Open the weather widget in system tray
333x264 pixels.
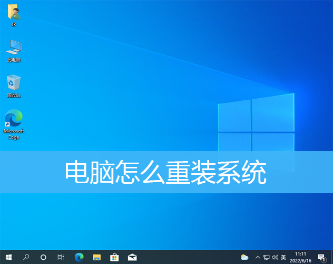point(244,257)
